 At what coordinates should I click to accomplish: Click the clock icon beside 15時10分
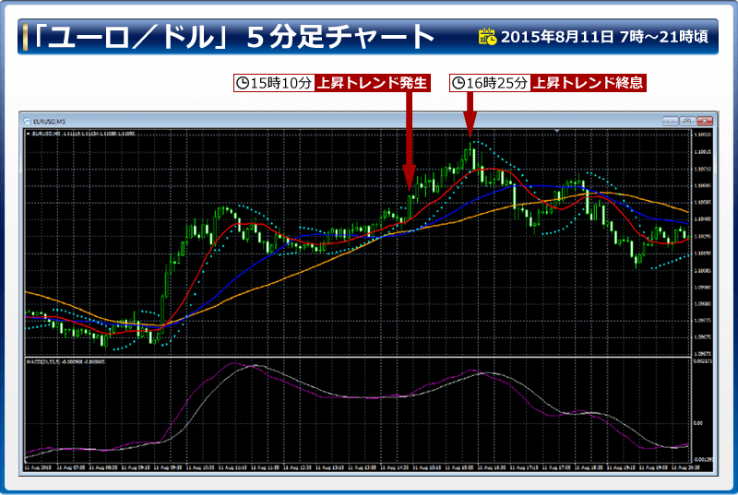(x=243, y=83)
